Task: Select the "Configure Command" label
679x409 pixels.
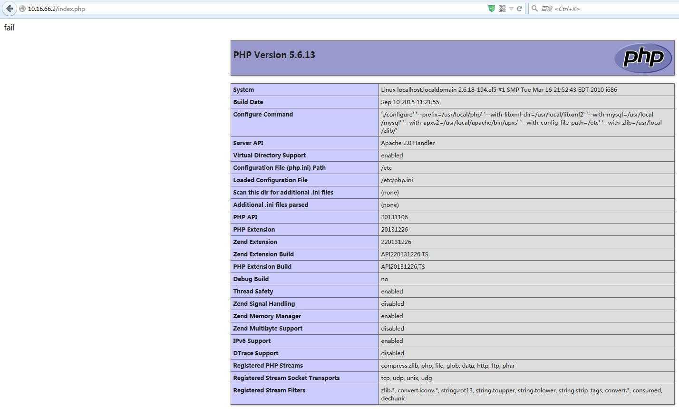Action: pyautogui.click(x=263, y=114)
